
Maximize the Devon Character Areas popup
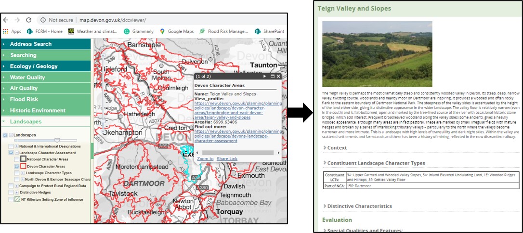pos(272,77)
